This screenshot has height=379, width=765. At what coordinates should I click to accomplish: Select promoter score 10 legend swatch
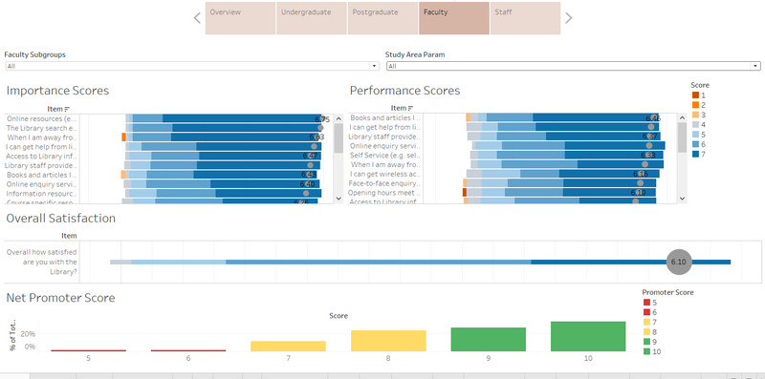[647, 351]
